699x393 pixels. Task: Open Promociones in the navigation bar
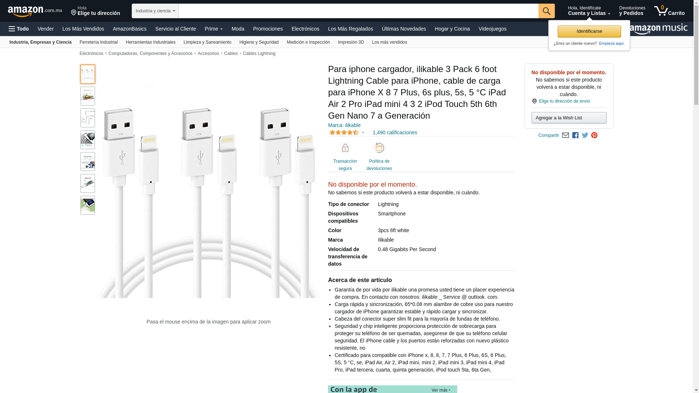(x=268, y=29)
